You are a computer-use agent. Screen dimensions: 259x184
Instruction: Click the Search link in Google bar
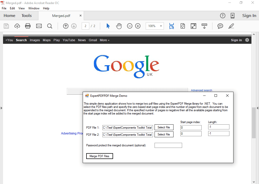(21, 40)
